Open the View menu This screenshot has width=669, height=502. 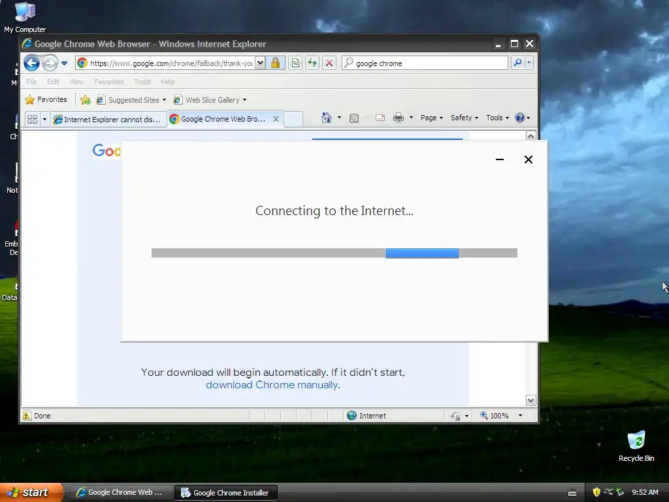pos(76,82)
